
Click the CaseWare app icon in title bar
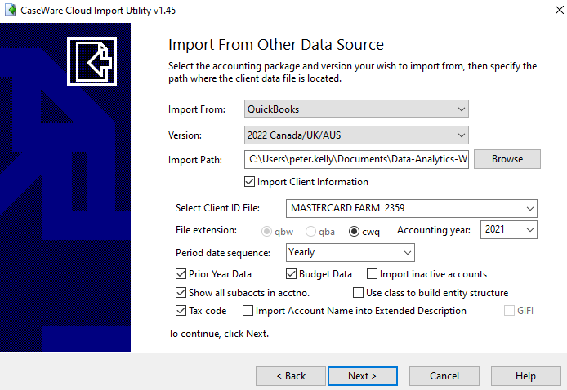11,11
